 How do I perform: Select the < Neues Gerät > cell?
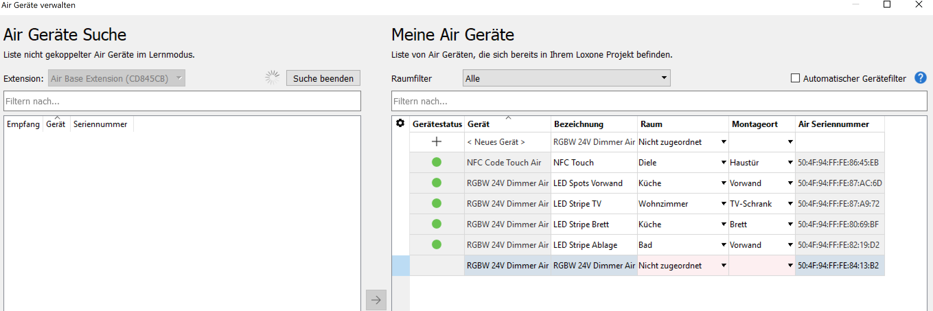507,142
